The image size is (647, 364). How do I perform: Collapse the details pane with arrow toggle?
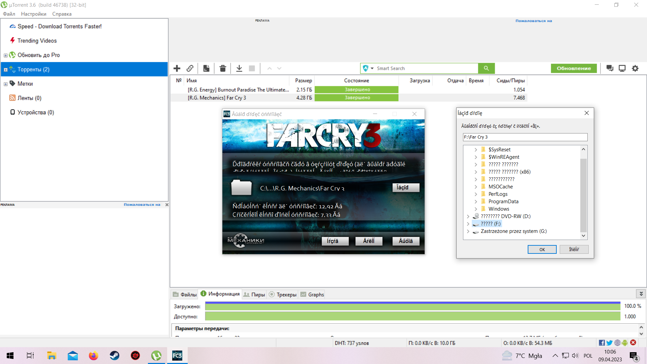641,294
